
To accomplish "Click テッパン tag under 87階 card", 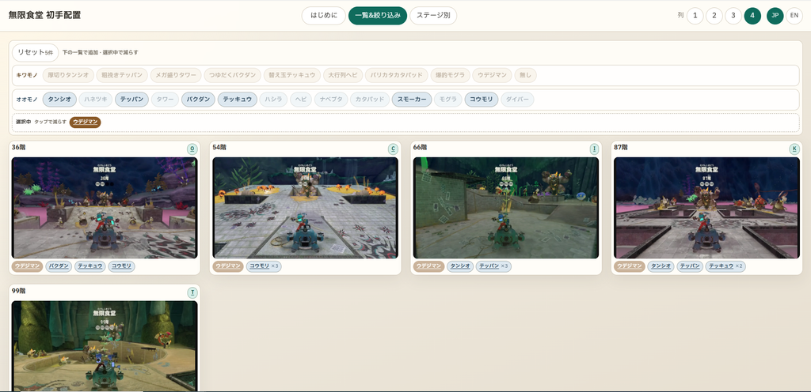I will pos(690,266).
